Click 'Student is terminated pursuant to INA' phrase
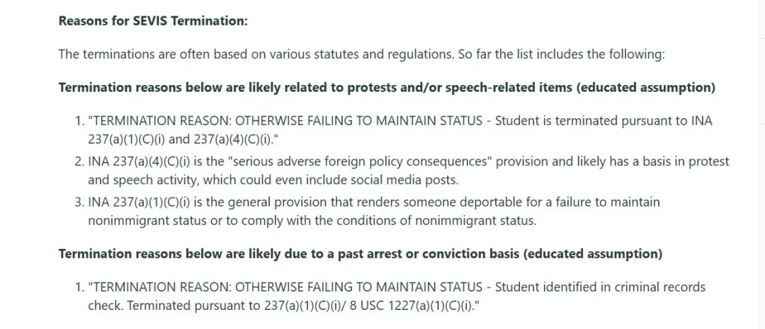This screenshot has width=765, height=329. point(604,121)
